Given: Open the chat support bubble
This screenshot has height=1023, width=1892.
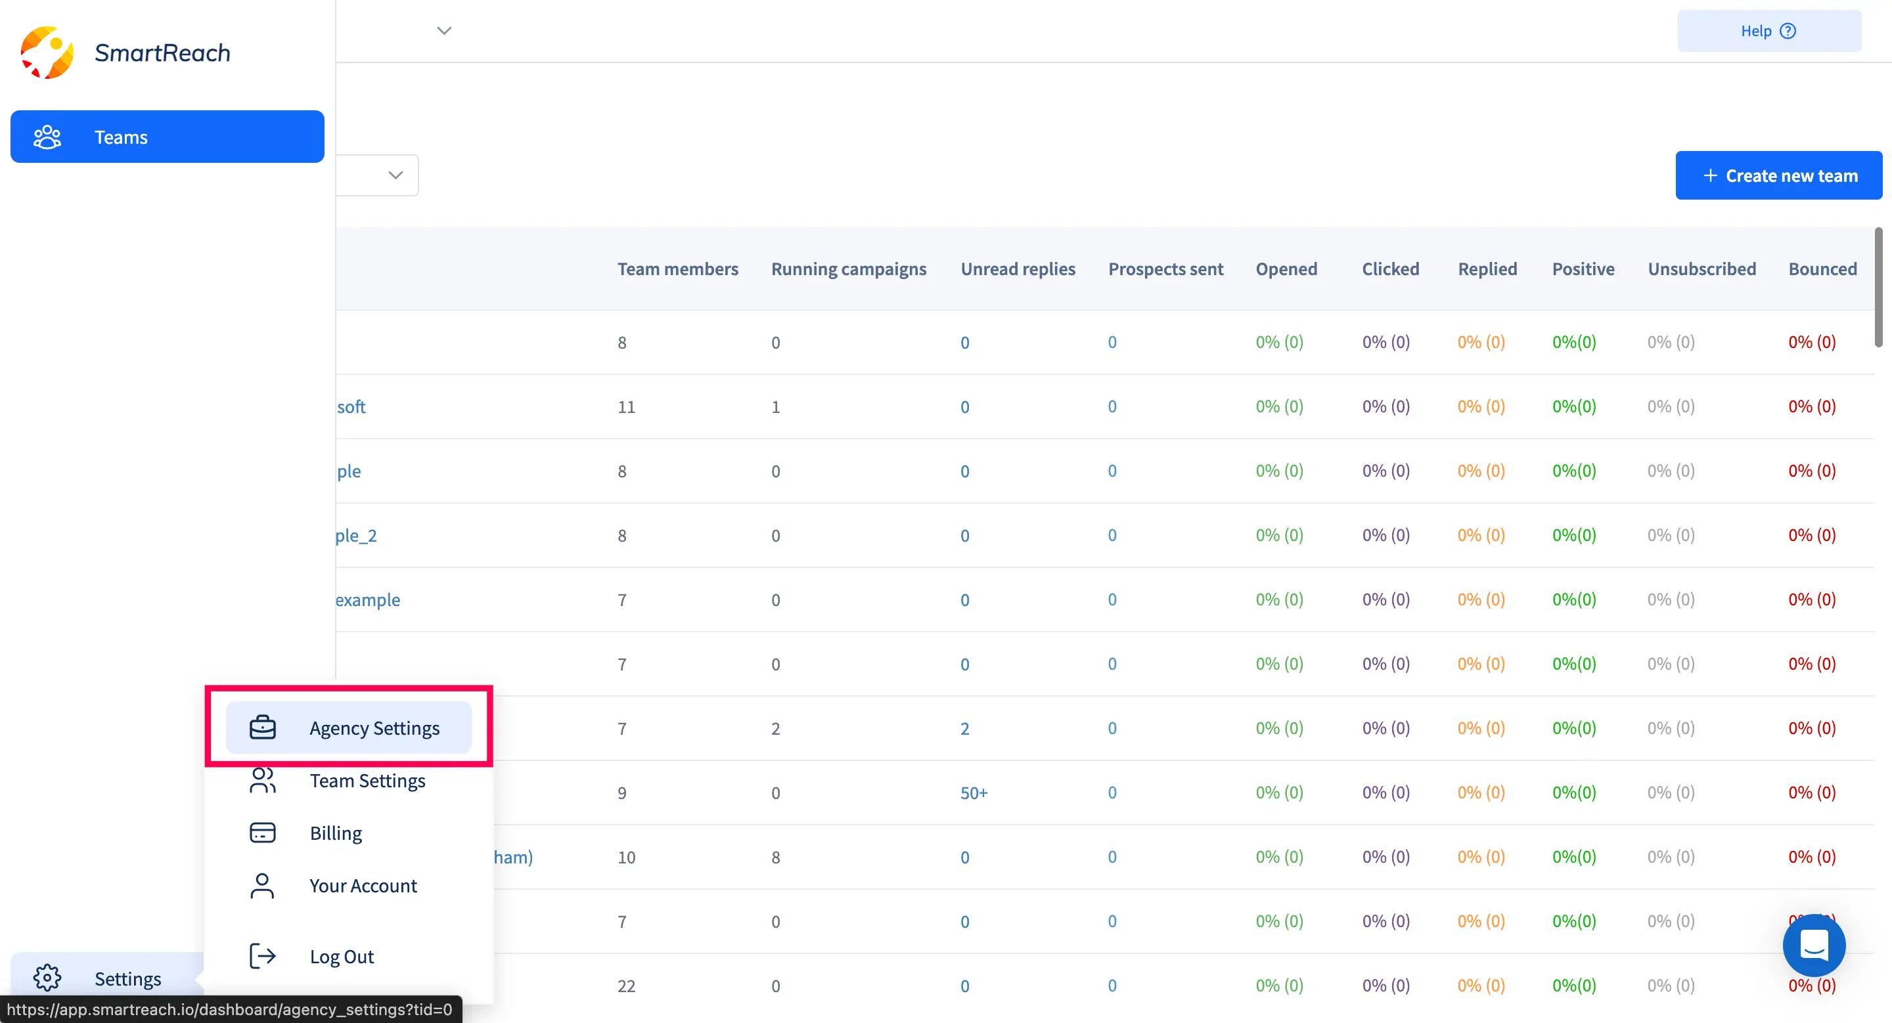Looking at the screenshot, I should (x=1814, y=946).
